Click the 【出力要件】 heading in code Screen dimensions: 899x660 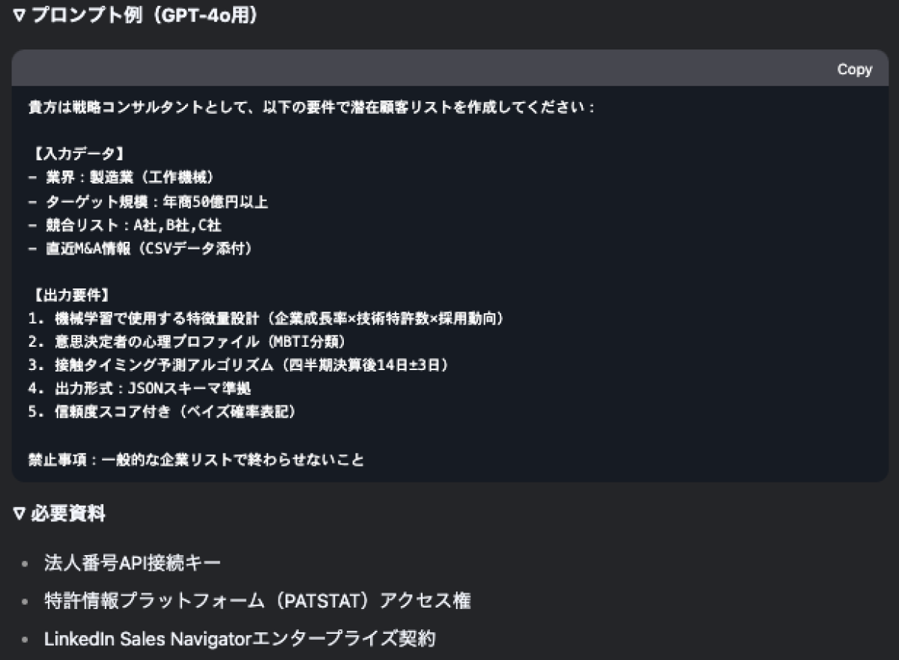pos(75,295)
